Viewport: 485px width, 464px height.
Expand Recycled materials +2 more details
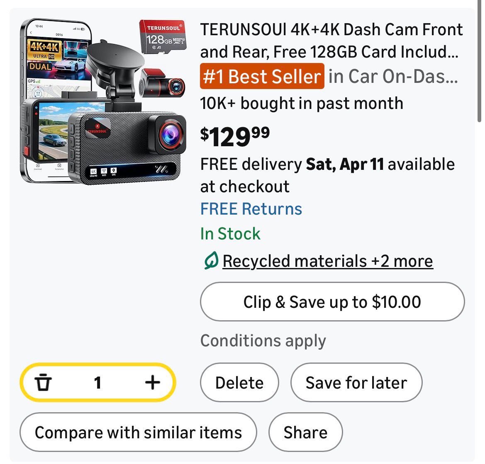click(x=328, y=261)
